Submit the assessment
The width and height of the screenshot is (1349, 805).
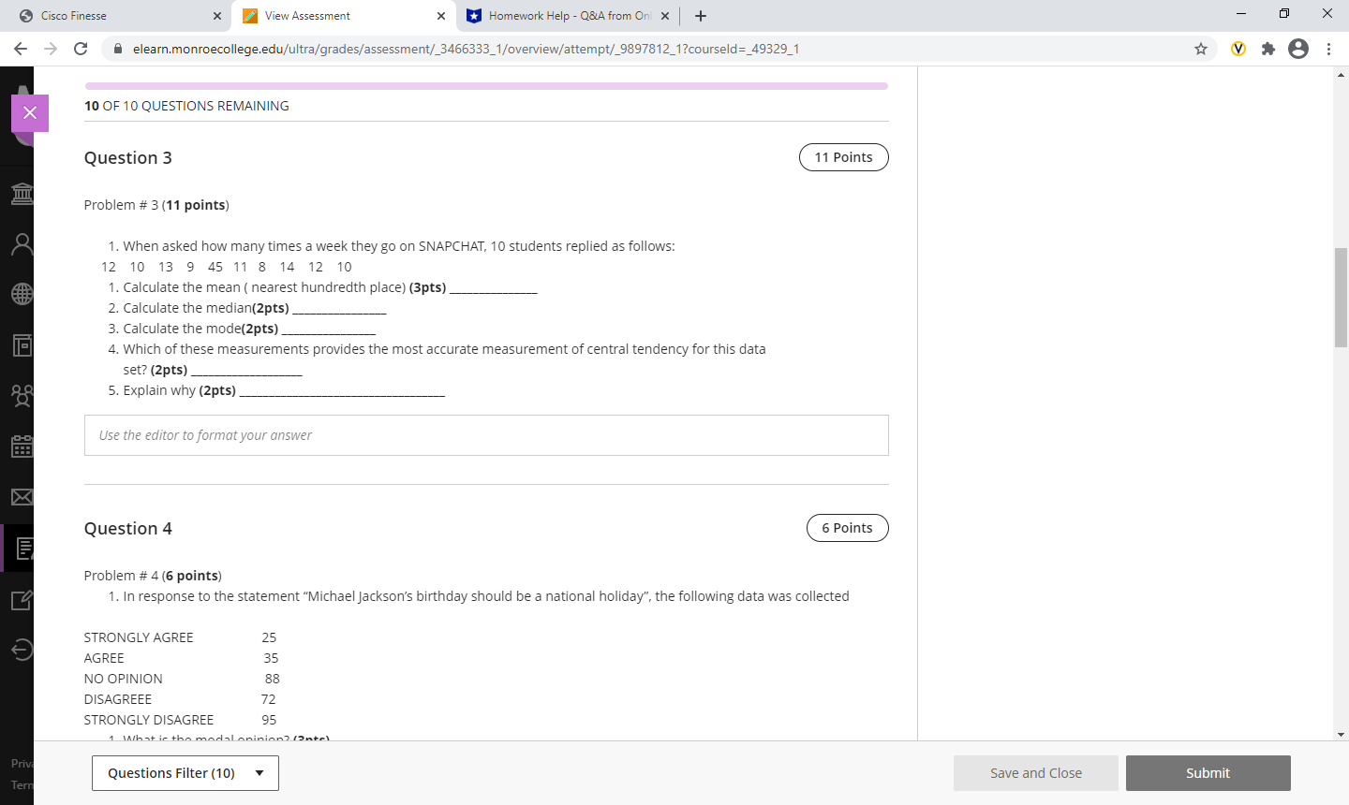(x=1208, y=772)
